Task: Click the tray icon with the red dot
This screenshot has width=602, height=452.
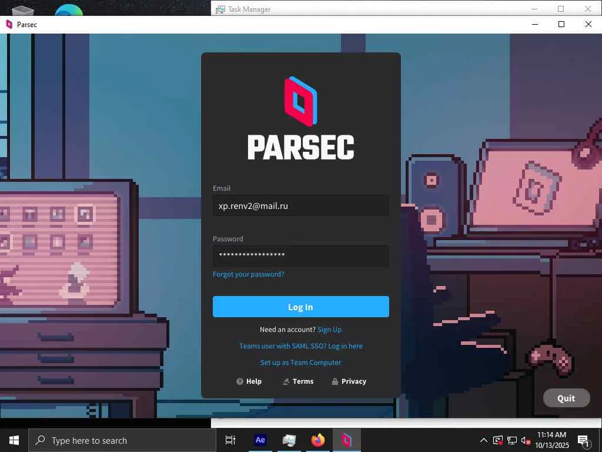Action: click(497, 440)
